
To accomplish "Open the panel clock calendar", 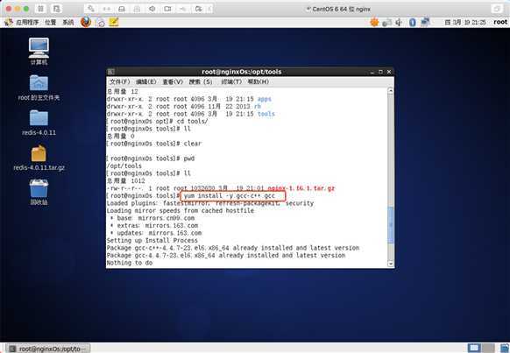I will [465, 22].
